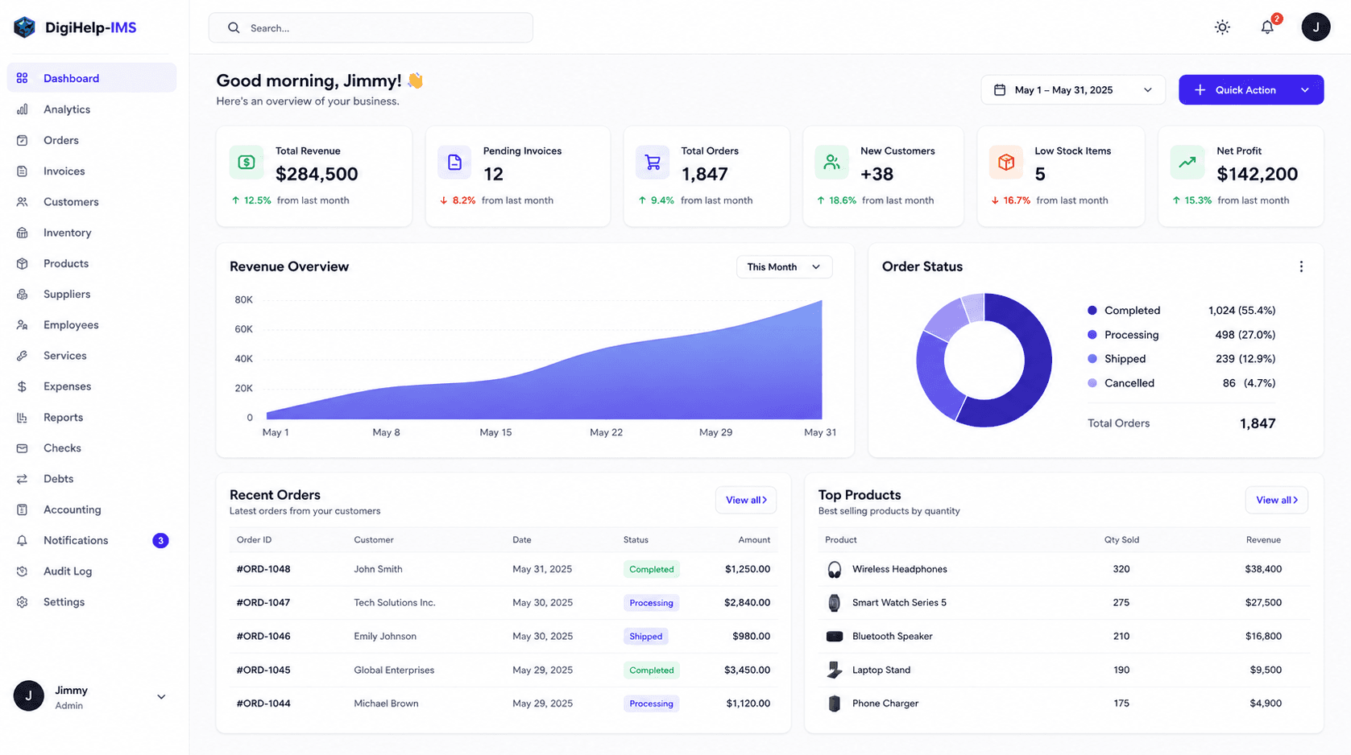Open Customers in sidebar
The height and width of the screenshot is (755, 1351).
[91, 202]
